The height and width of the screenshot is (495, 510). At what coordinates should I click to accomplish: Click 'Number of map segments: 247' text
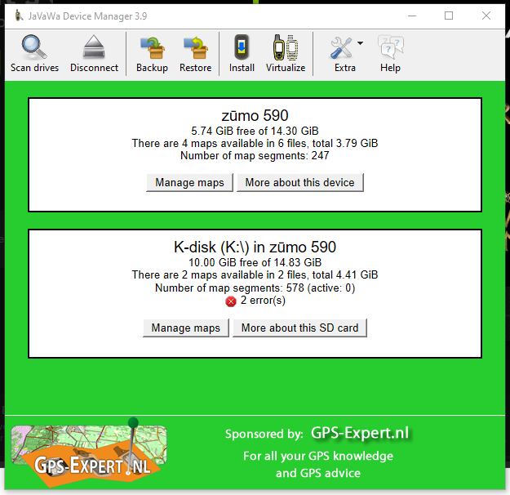coord(255,156)
